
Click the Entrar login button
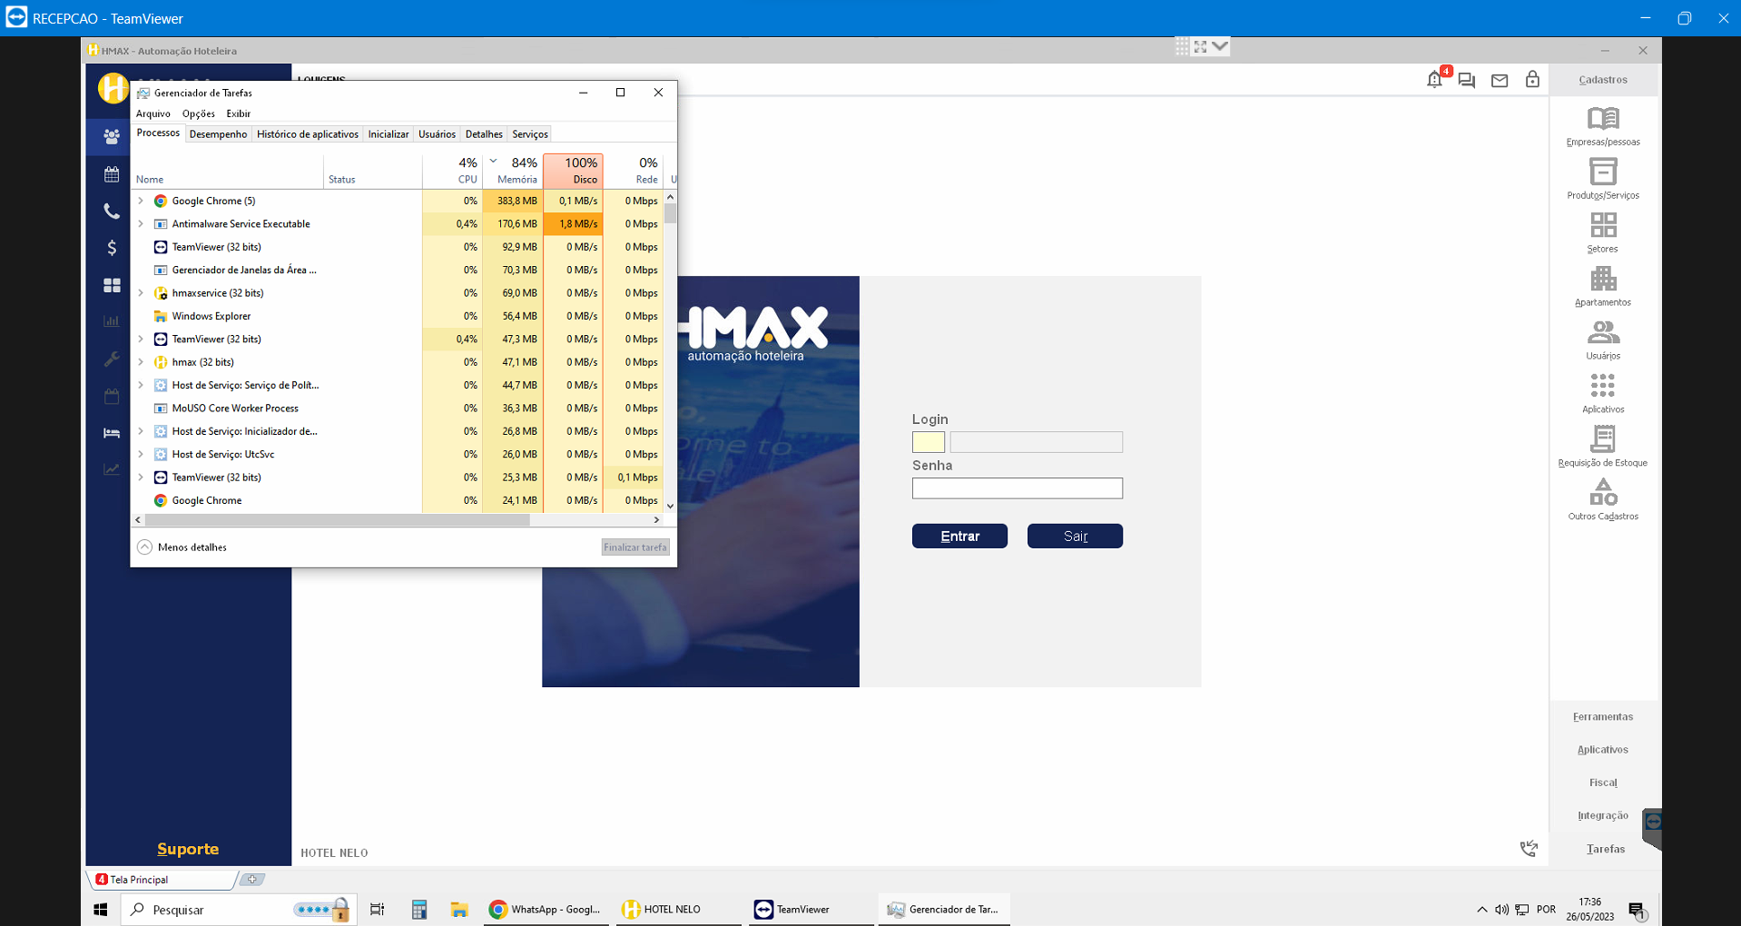click(x=959, y=537)
